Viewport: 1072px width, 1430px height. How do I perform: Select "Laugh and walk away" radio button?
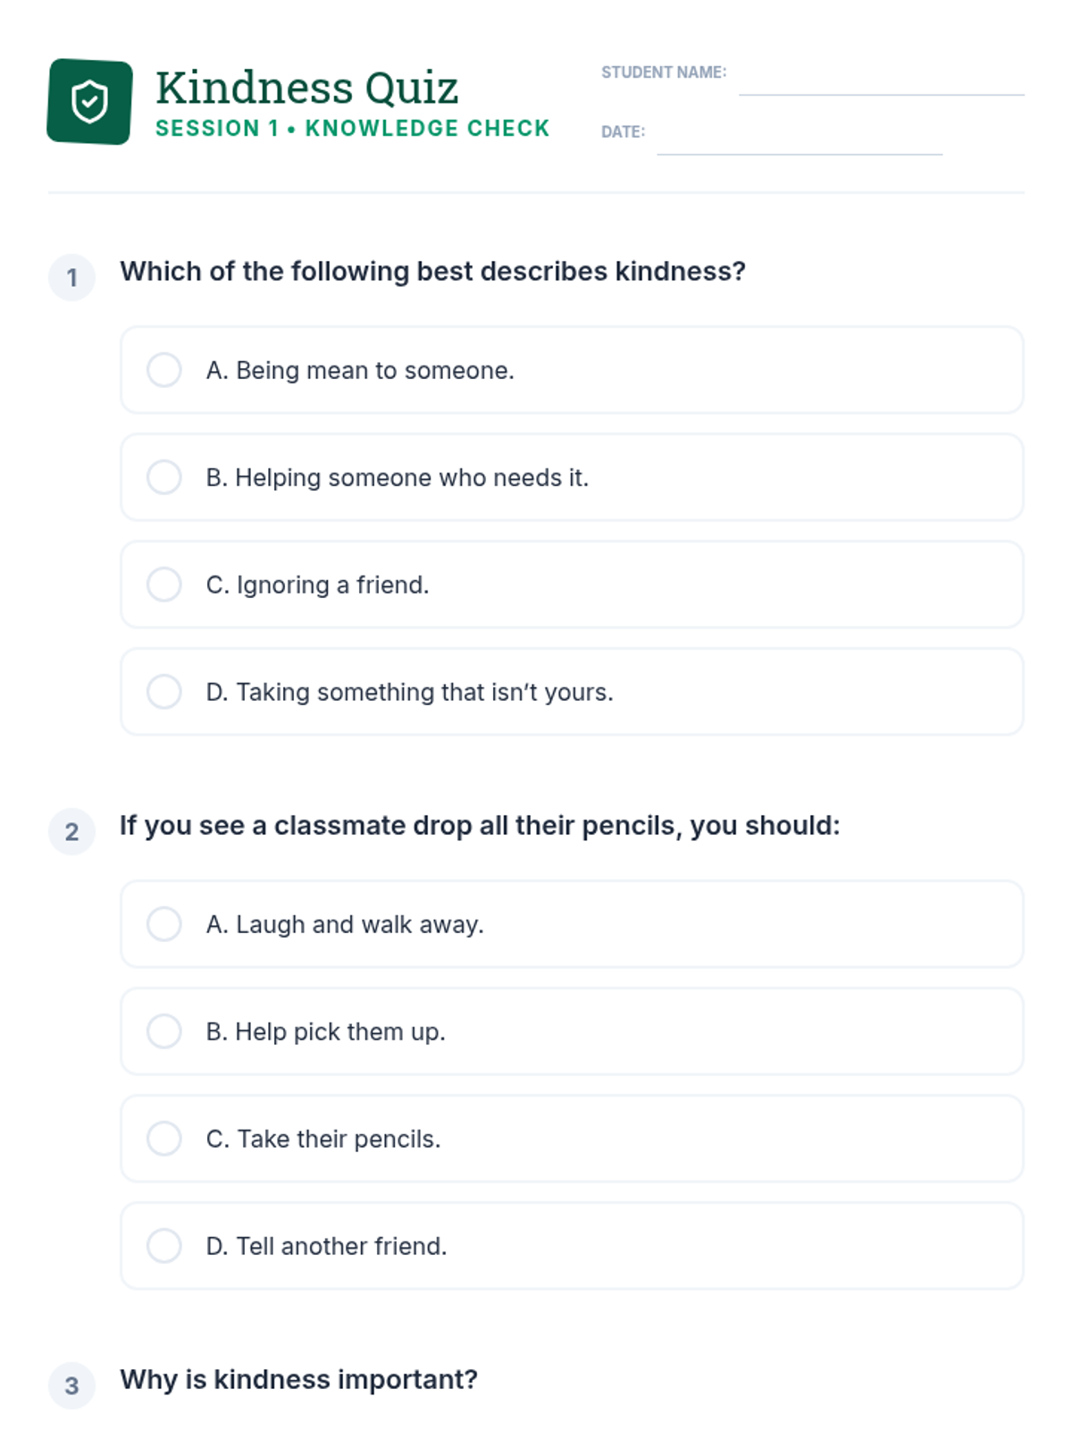coord(164,924)
